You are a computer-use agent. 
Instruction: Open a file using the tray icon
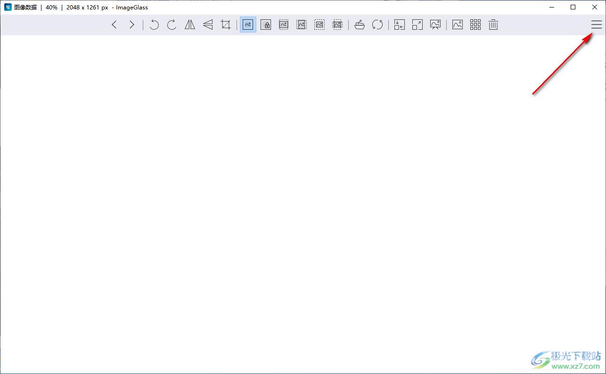[x=360, y=25]
